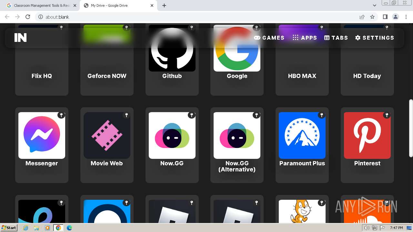Launch the Movie Web app icon

pyautogui.click(x=107, y=135)
